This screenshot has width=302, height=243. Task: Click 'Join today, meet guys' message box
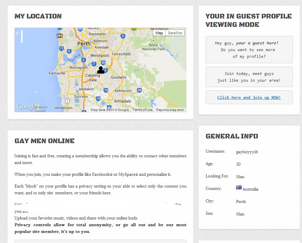[249, 77]
